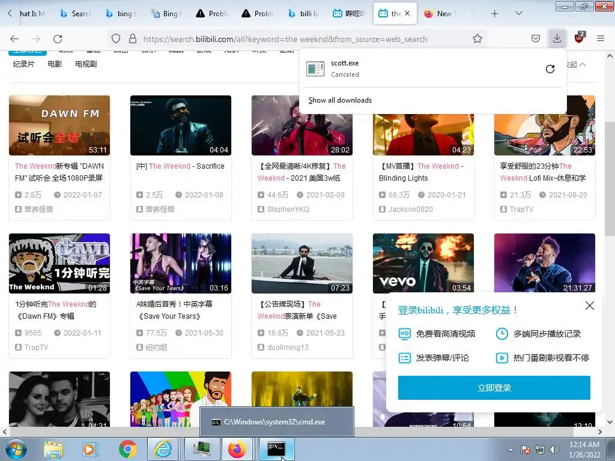The image size is (615, 461).
Task: Click the horizontal scrollbar right arrow
Action: [x=600, y=432]
